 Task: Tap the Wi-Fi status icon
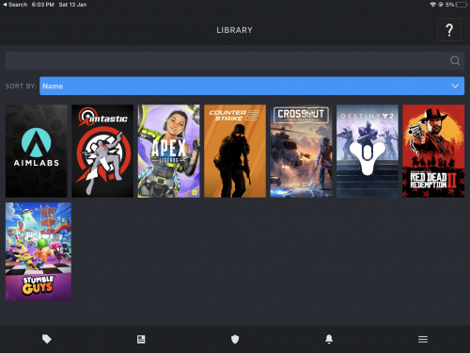coord(432,5)
